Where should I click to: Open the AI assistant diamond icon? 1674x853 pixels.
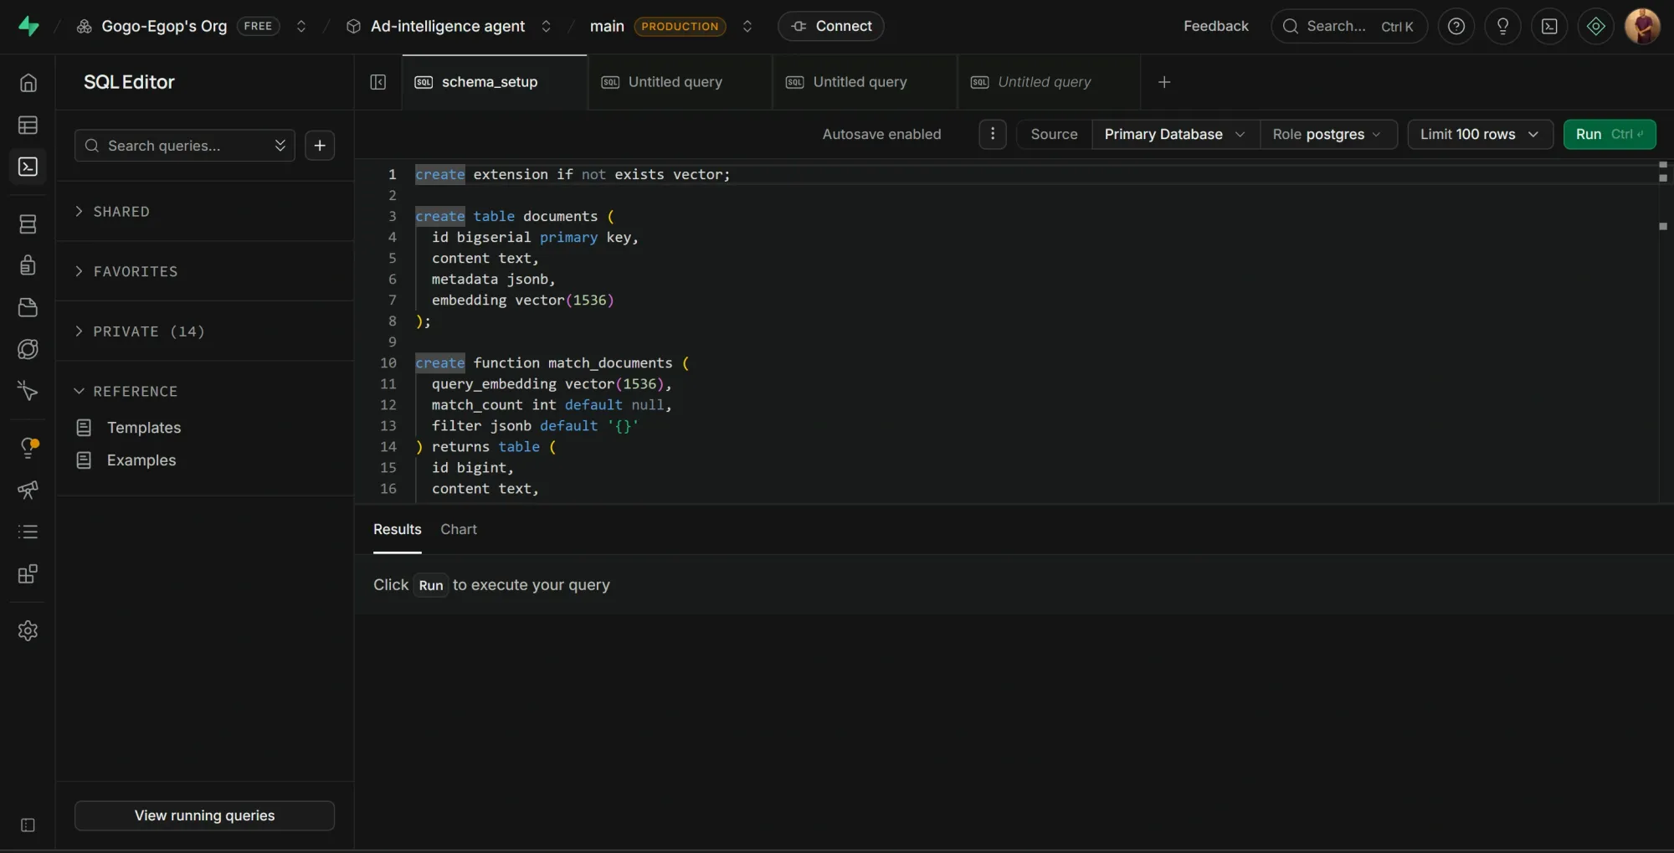(x=1596, y=26)
